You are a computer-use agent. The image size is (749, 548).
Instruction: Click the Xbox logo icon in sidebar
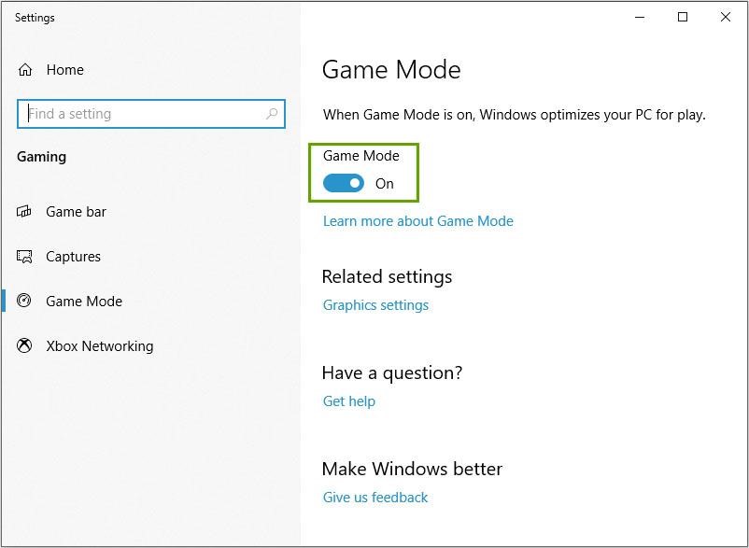pos(25,346)
